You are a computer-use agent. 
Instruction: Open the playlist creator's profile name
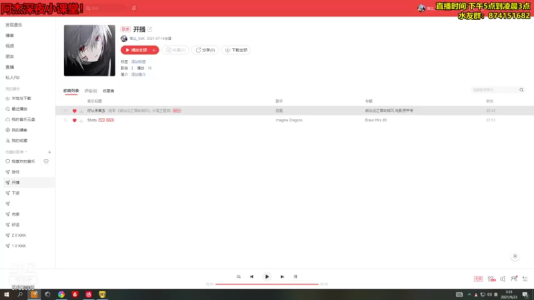tap(137, 39)
